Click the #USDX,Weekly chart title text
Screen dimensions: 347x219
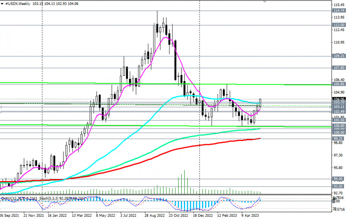pos(19,3)
